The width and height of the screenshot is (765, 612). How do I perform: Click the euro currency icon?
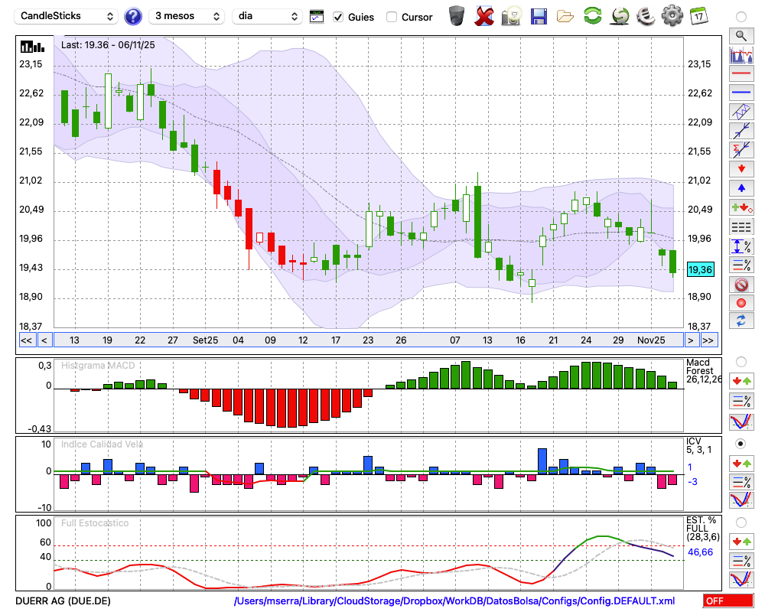pyautogui.click(x=646, y=15)
